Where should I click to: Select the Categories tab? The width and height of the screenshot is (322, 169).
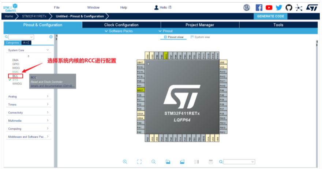coord(12,43)
